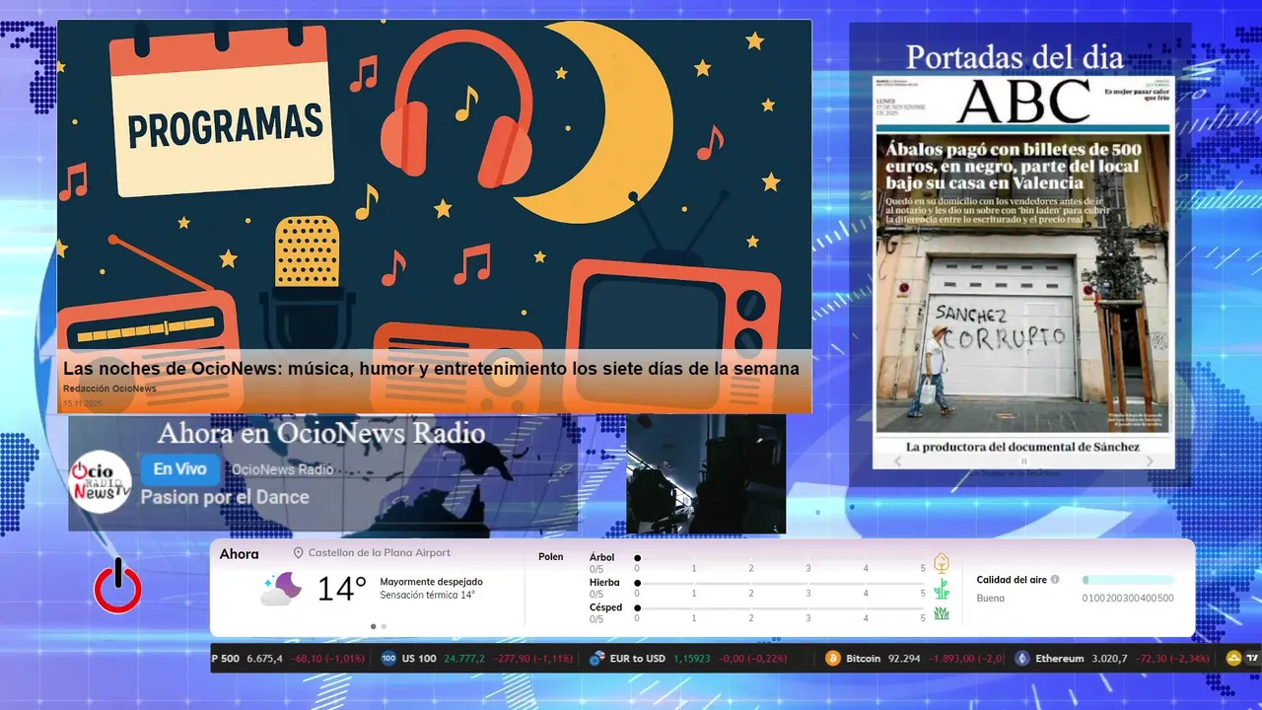Click the Ethereum ticker entry
Screen dimensions: 1262x710
tap(1114, 658)
